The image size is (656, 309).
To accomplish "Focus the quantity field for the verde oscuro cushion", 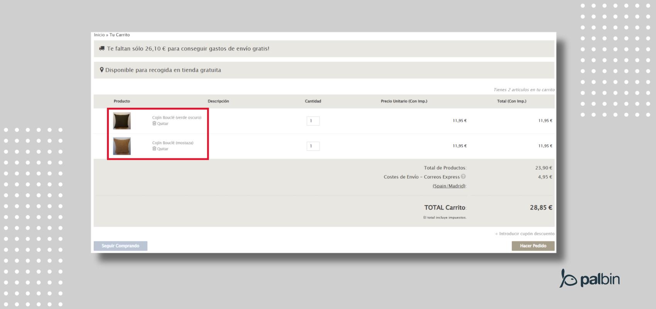I will (x=313, y=121).
